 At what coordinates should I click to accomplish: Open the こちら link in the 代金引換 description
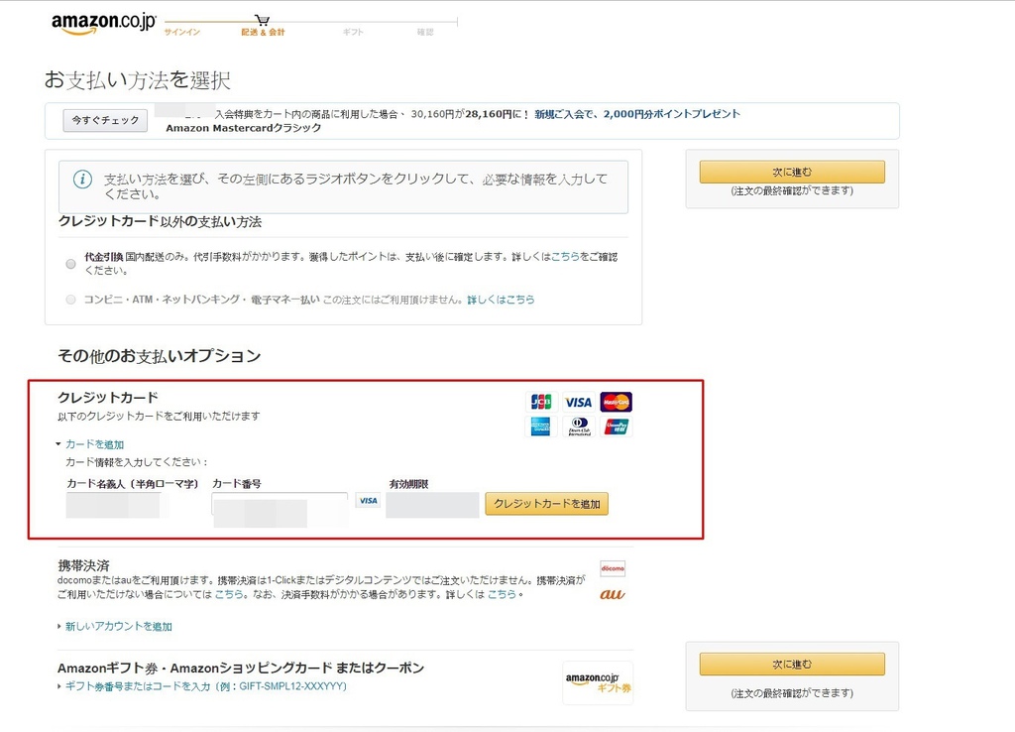point(565,257)
